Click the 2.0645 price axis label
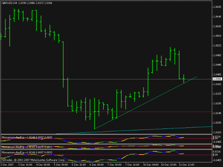 (x=217, y=17)
